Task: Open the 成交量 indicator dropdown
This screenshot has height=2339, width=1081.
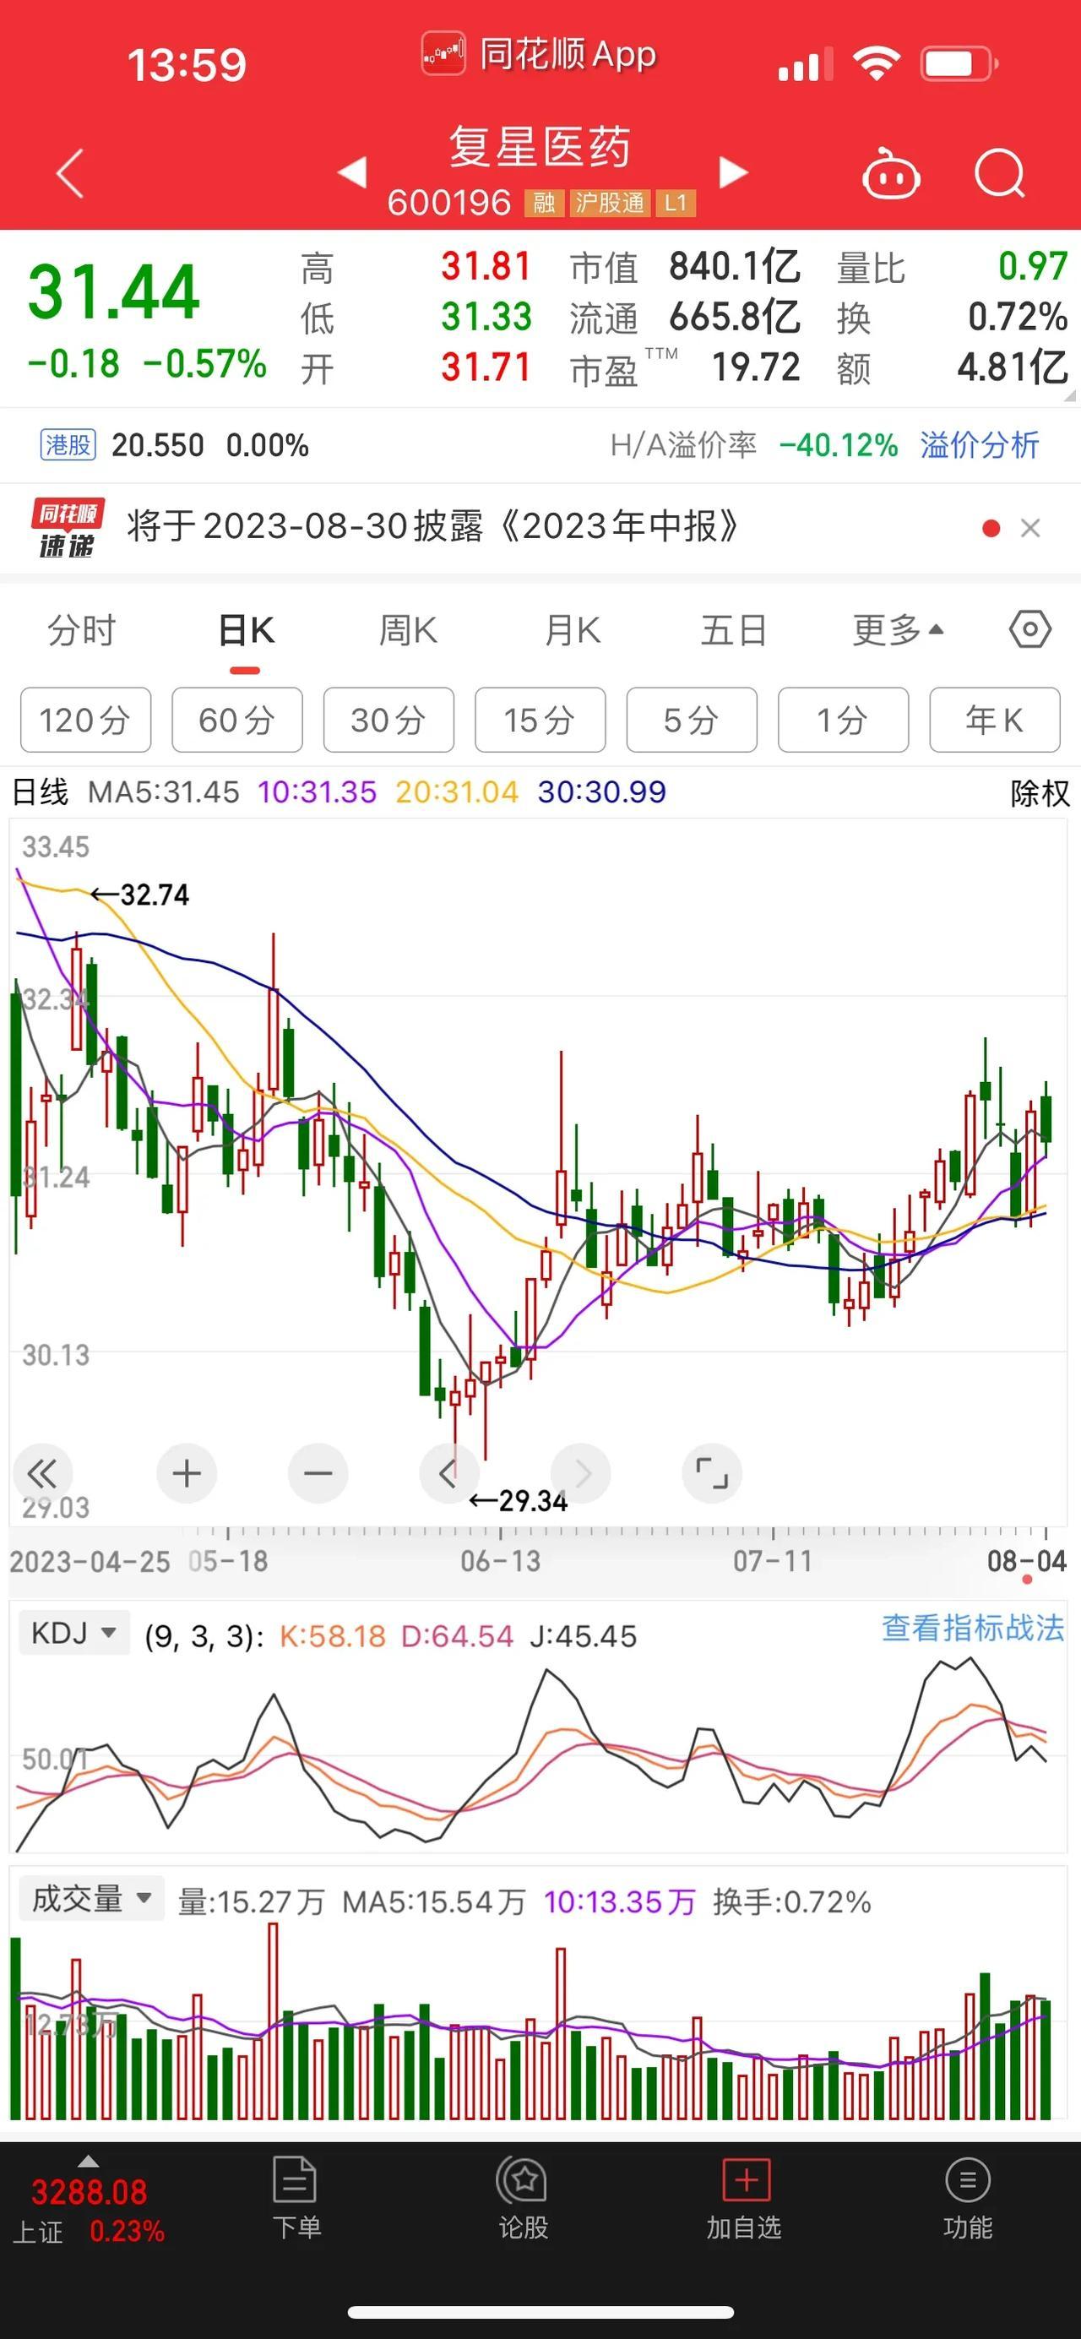Action: [x=90, y=1898]
